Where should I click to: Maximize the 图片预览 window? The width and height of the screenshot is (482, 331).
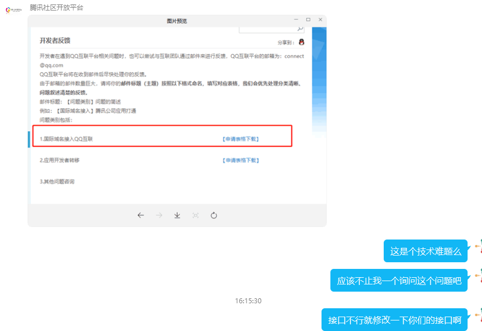[x=308, y=20]
